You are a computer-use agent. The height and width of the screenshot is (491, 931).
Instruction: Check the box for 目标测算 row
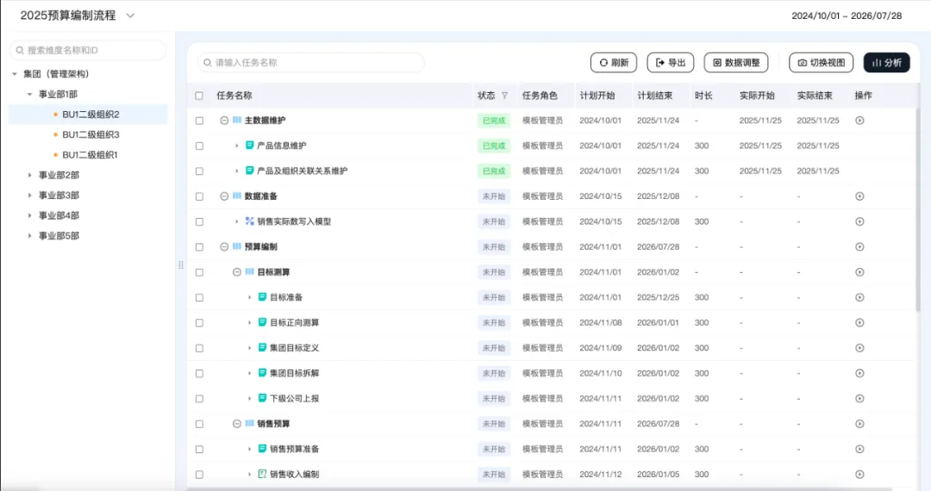click(x=199, y=272)
